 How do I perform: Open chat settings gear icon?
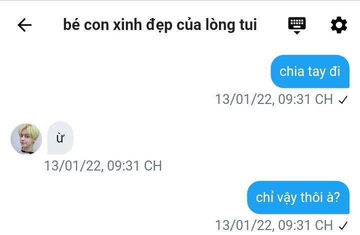[339, 25]
